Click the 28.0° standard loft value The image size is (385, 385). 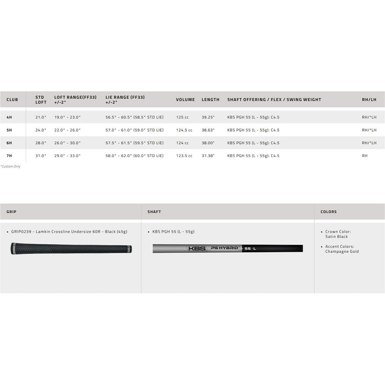[x=41, y=143]
